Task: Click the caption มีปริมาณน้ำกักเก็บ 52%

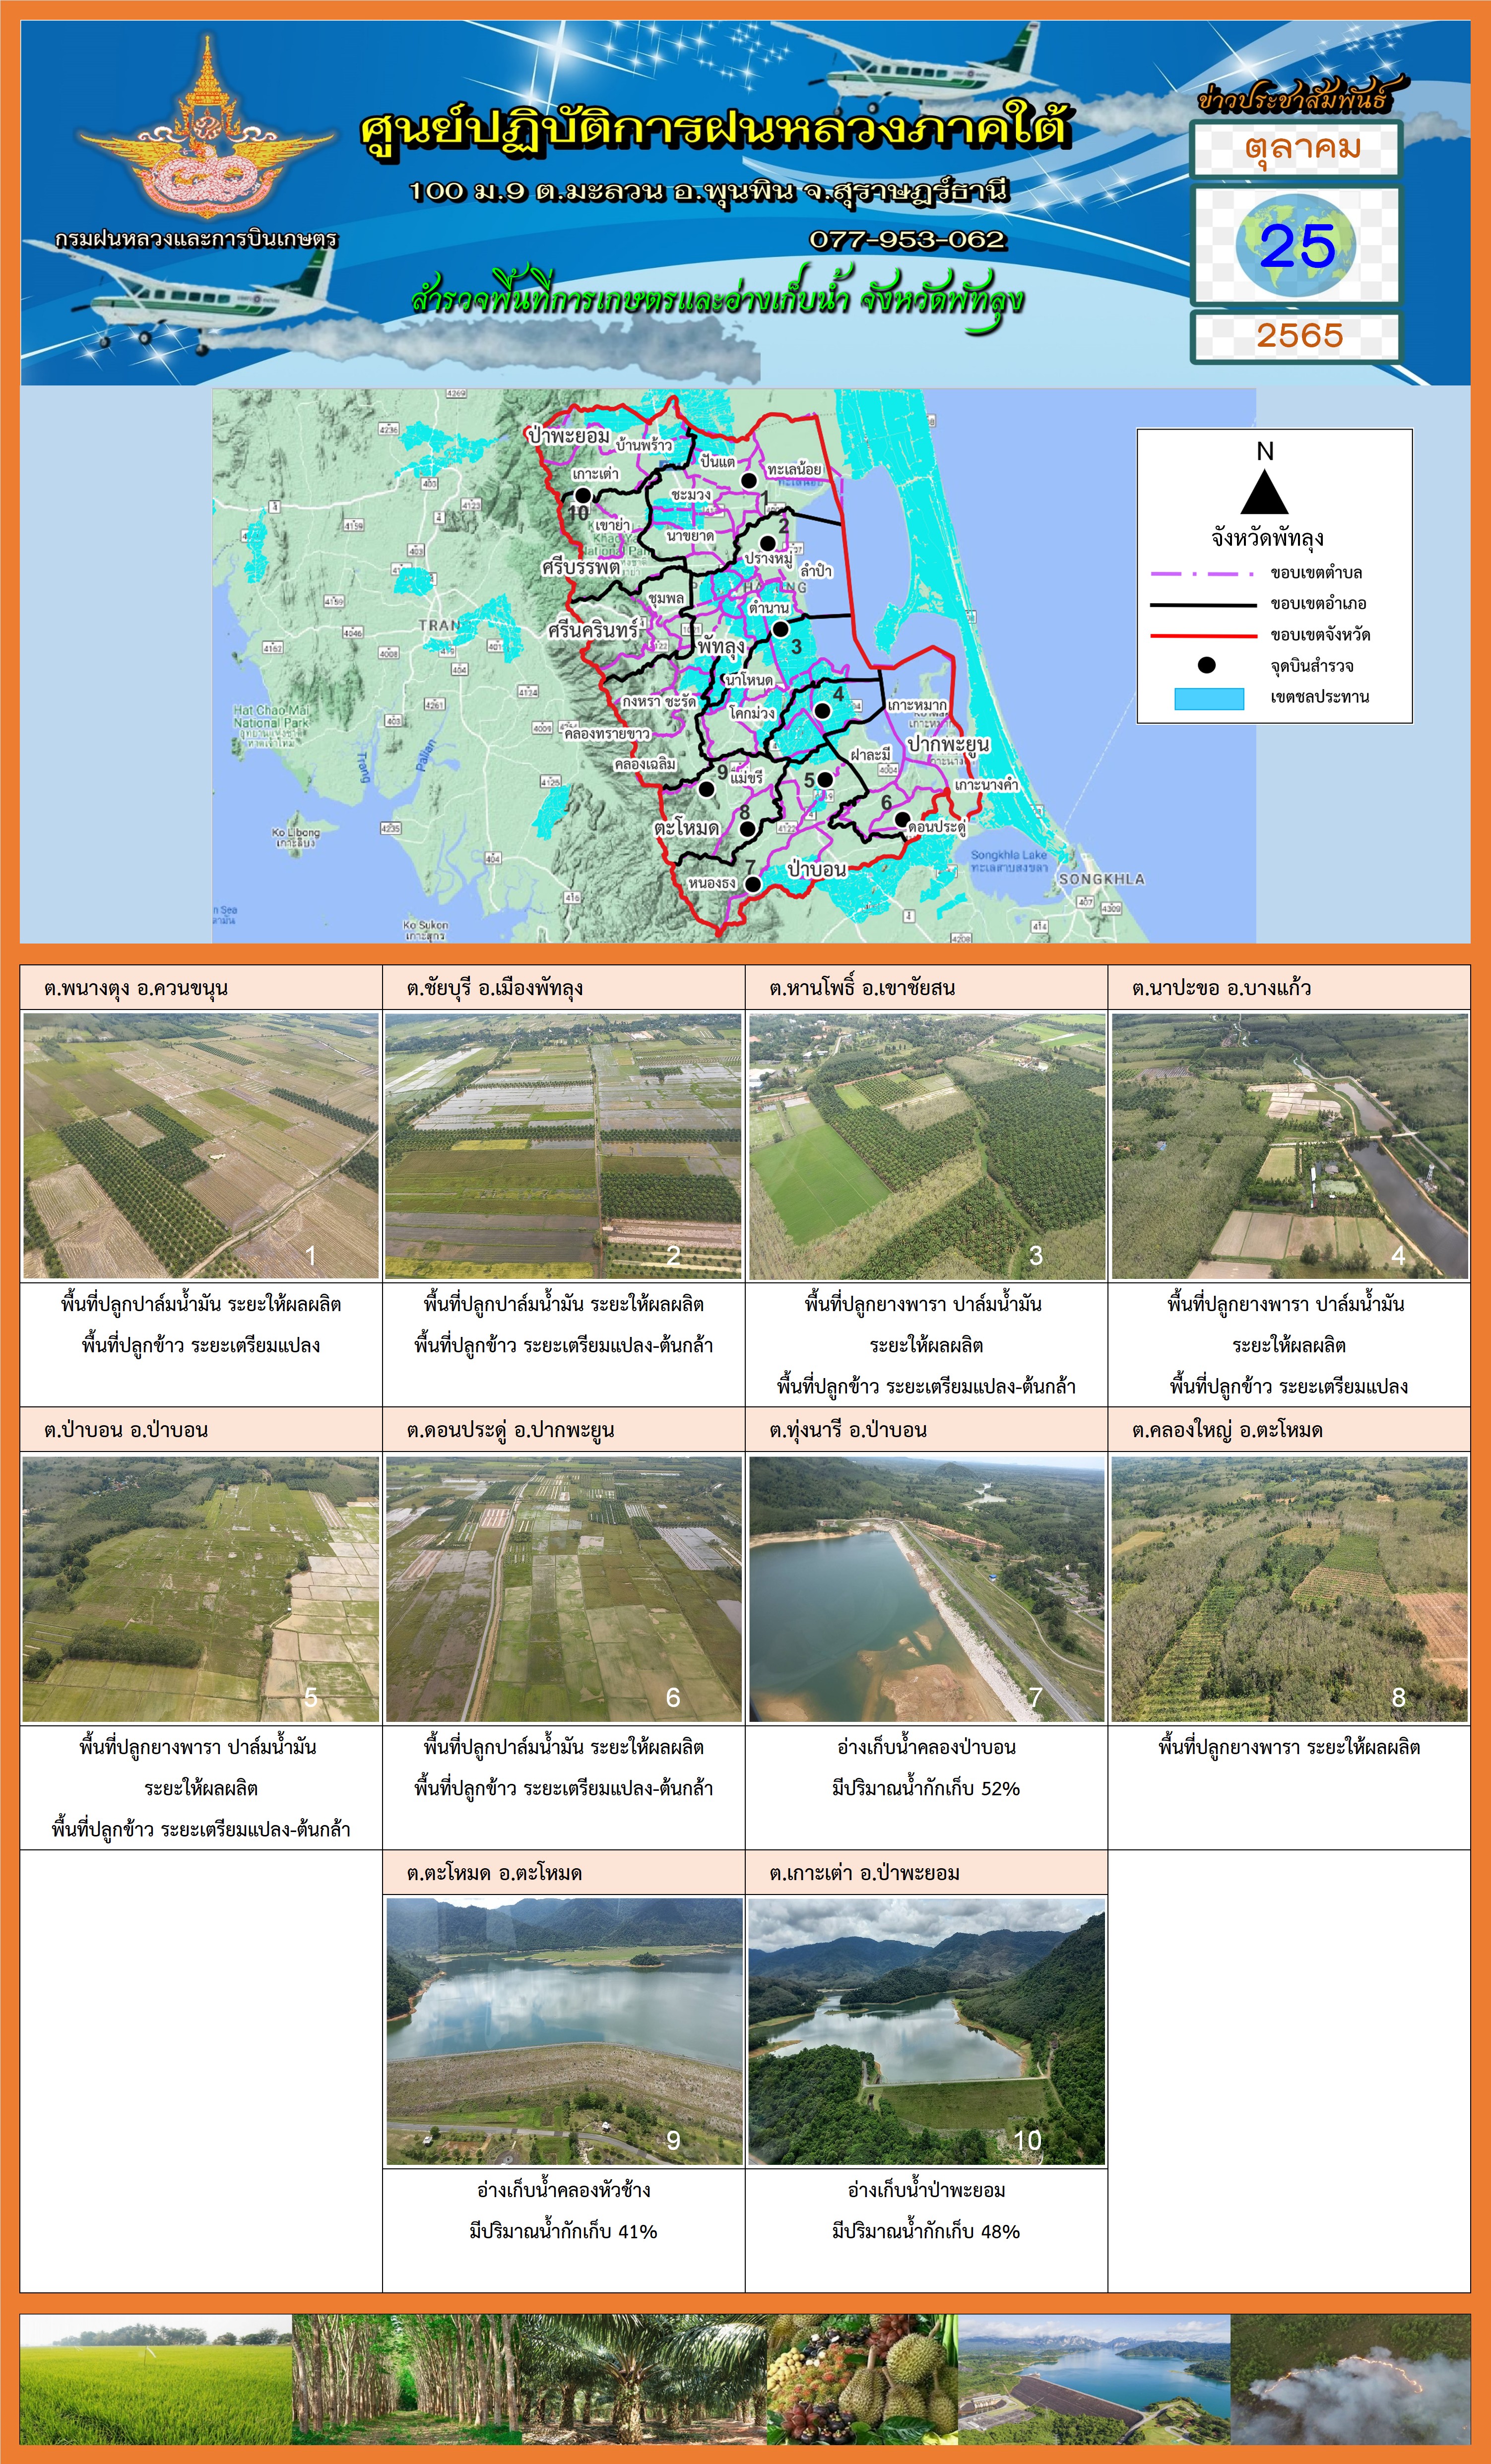Action: click(926, 1789)
